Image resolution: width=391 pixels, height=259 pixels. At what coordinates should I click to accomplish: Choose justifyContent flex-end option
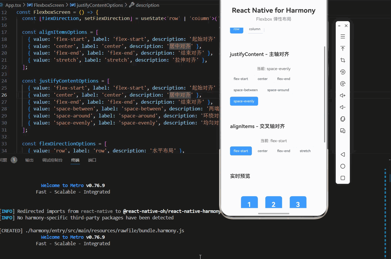point(284,79)
